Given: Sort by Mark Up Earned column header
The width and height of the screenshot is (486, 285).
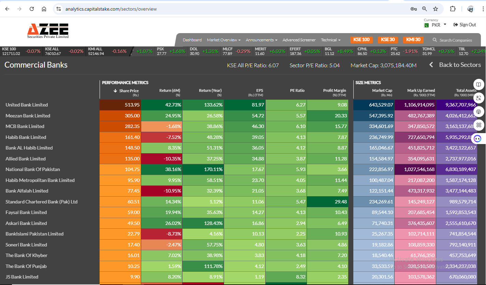Looking at the screenshot, I should coord(421,90).
